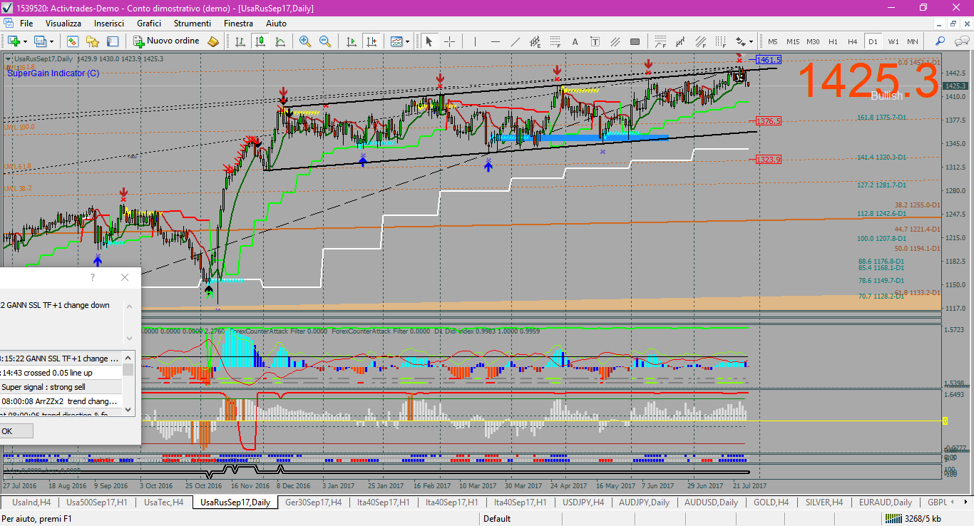Expand the new chart dropdown arrow
Viewport: 974px width, 526px height.
tap(26, 41)
